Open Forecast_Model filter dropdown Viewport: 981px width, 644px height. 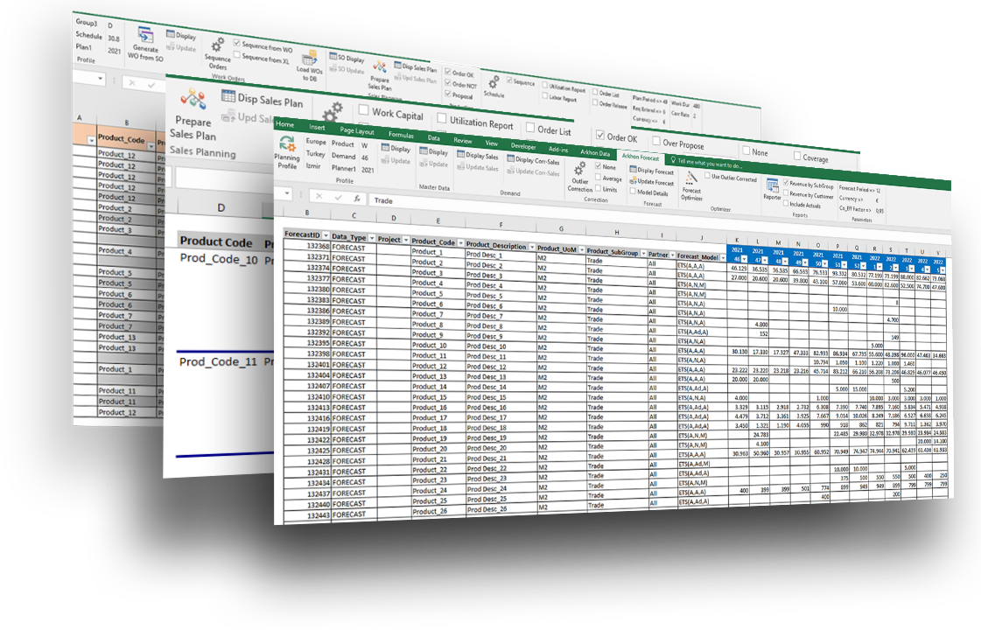click(723, 257)
